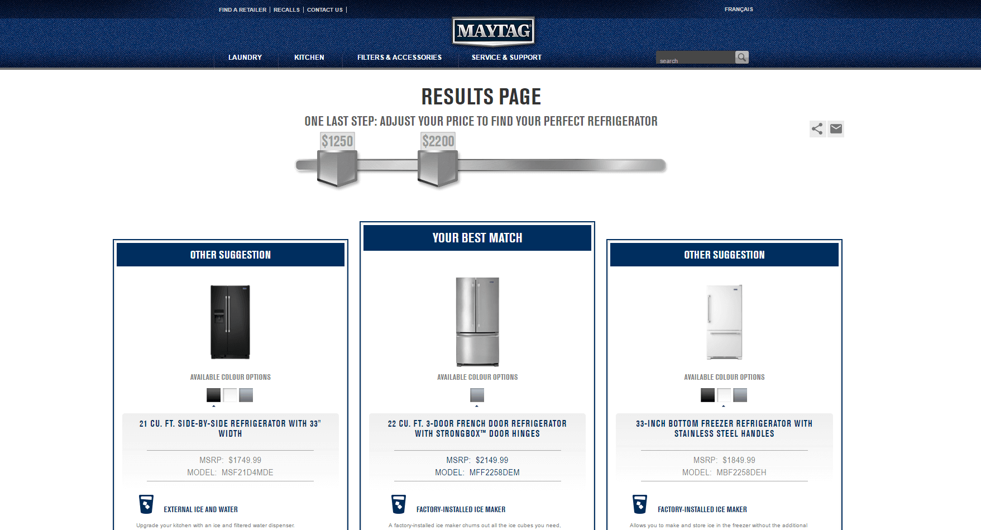View the white bottom freezer refrigerator image

724,322
